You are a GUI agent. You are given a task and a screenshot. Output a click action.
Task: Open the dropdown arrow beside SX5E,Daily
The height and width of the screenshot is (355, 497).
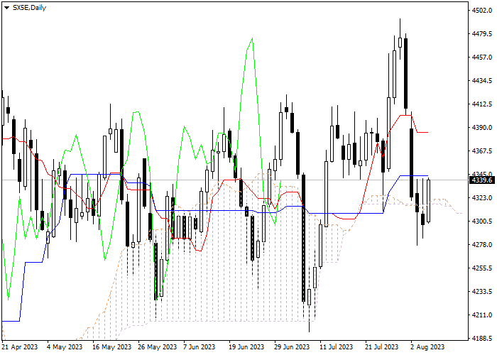pyautogui.click(x=6, y=8)
